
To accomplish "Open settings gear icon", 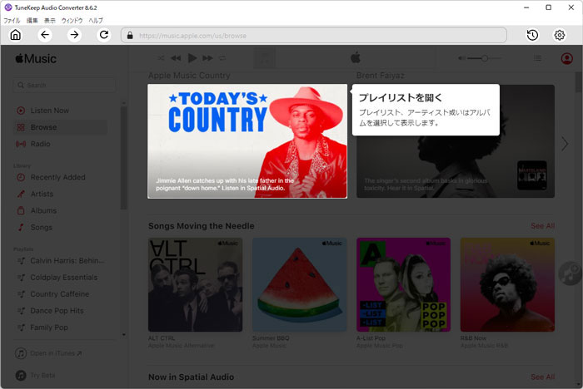I will 559,35.
